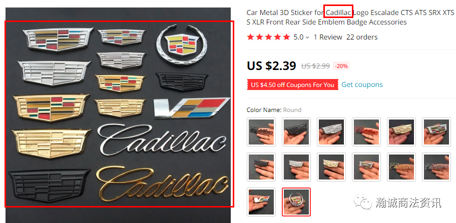Viewport: 456px width, 223px height.
Task: Click the US $4.50 off coupon banner
Action: pos(292,85)
